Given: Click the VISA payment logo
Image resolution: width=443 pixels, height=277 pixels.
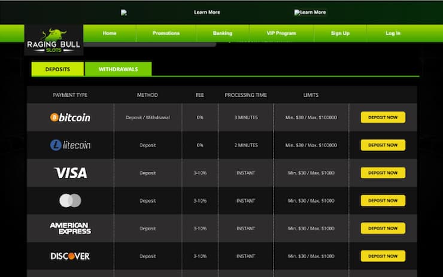Looking at the screenshot, I should [x=71, y=173].
